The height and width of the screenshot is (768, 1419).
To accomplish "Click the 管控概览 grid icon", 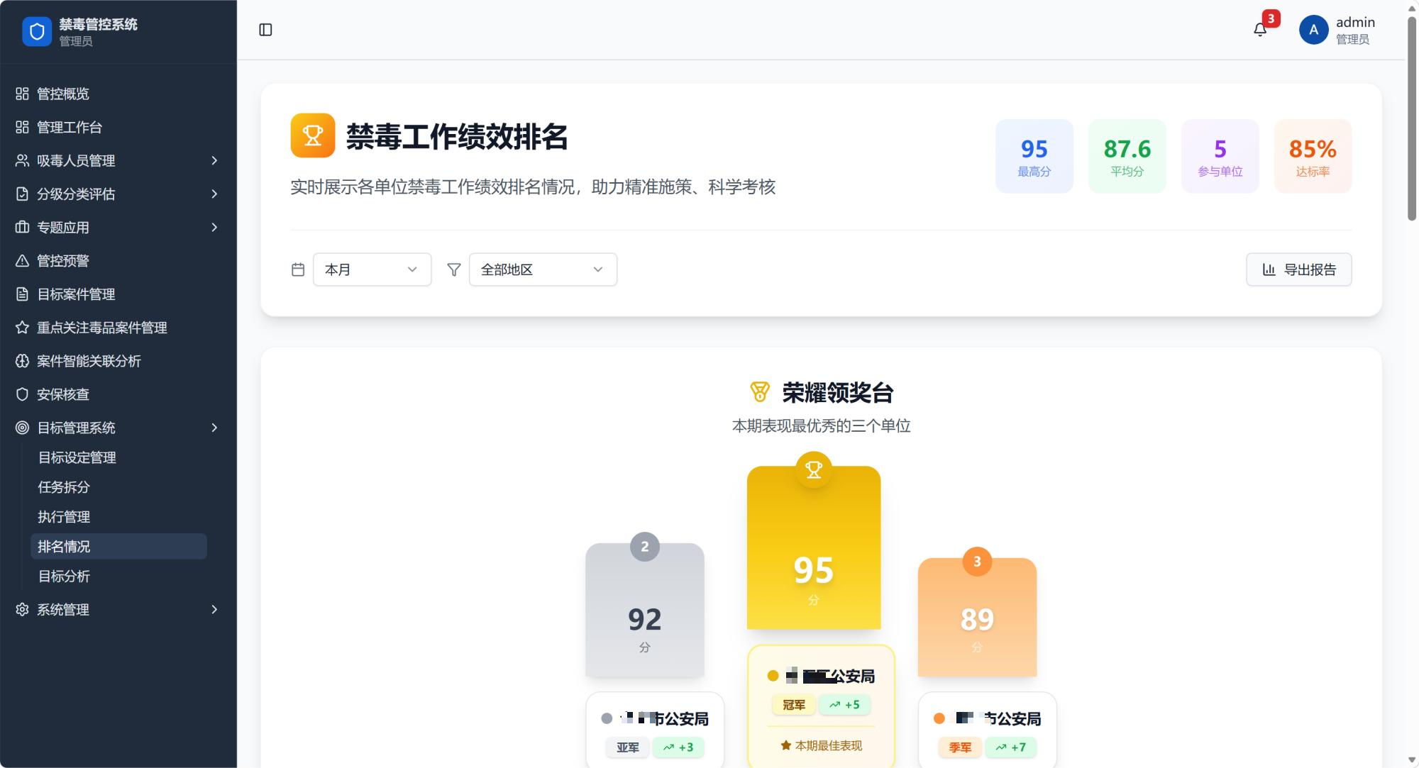I will click(23, 94).
